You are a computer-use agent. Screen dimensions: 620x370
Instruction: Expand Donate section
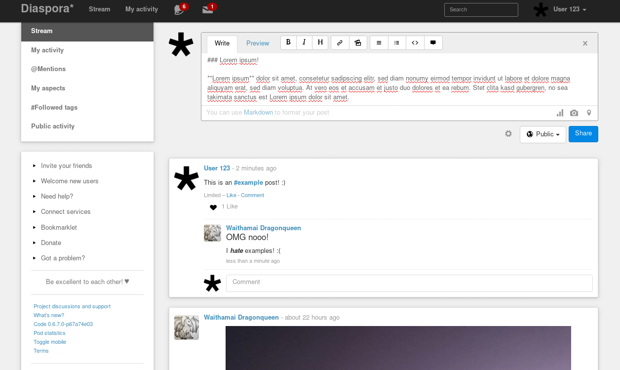(x=51, y=243)
